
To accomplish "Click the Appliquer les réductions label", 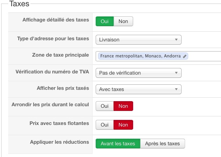I will coord(59,142).
